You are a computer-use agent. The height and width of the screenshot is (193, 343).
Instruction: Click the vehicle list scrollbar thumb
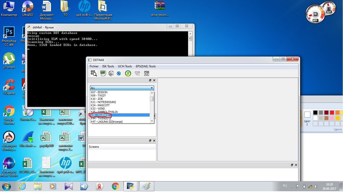(x=152, y=99)
